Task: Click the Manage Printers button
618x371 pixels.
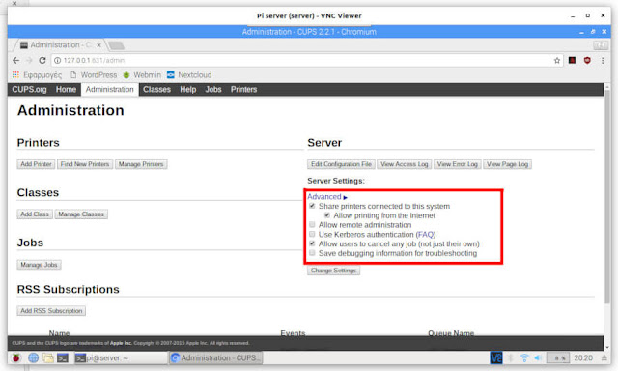Action: click(141, 164)
